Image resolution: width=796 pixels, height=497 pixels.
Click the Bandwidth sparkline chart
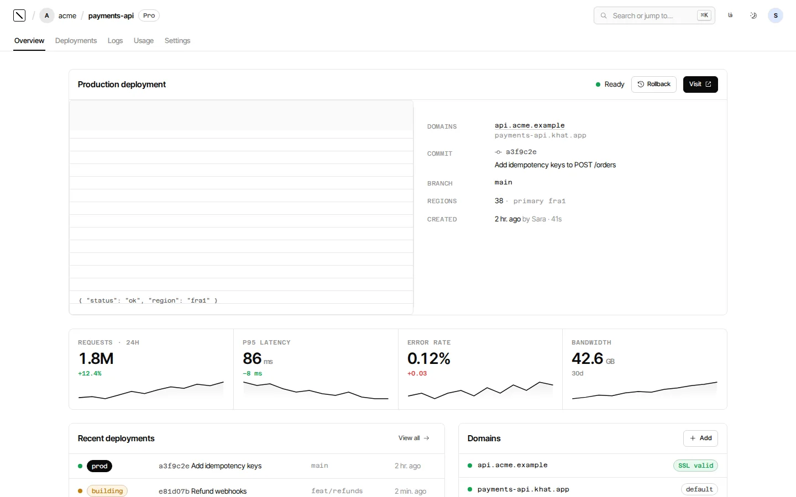[645, 389]
